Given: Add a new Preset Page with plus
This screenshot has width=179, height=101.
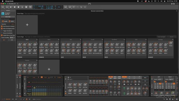Looking at the screenshot, I should 27,25.
